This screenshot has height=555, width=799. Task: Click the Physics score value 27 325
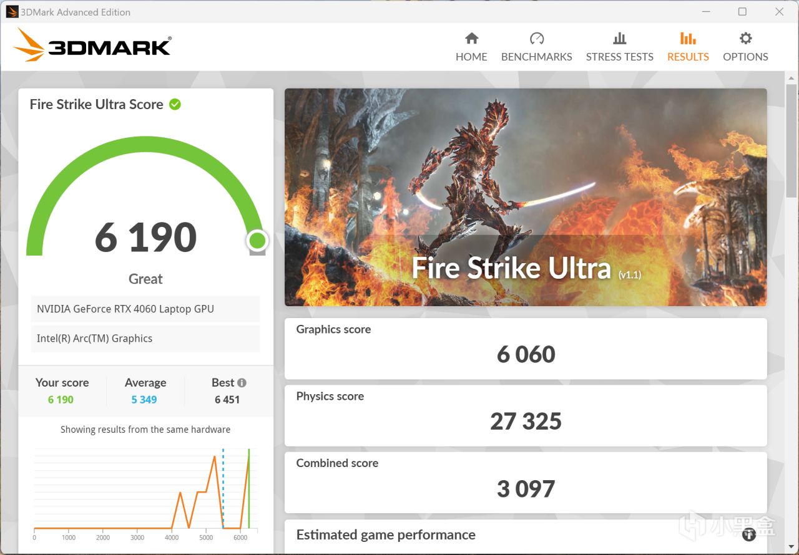[526, 422]
